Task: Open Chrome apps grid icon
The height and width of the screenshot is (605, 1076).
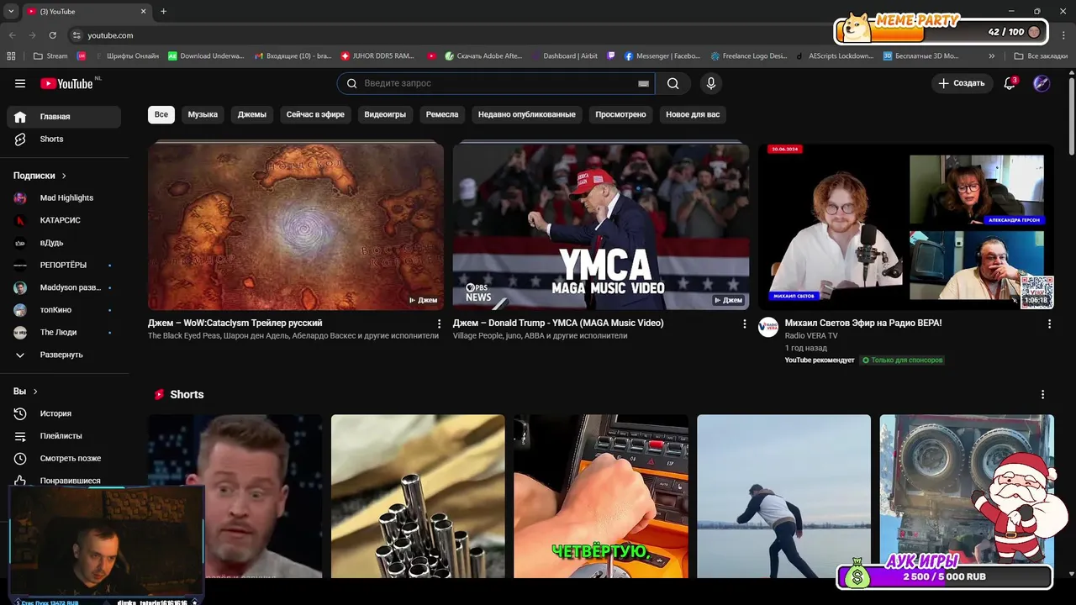Action: [11, 56]
